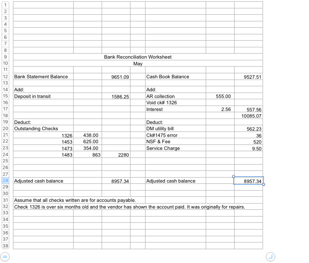Screen dimensions: 309x263
Task: Select the cell with value 520
Action: (248, 142)
